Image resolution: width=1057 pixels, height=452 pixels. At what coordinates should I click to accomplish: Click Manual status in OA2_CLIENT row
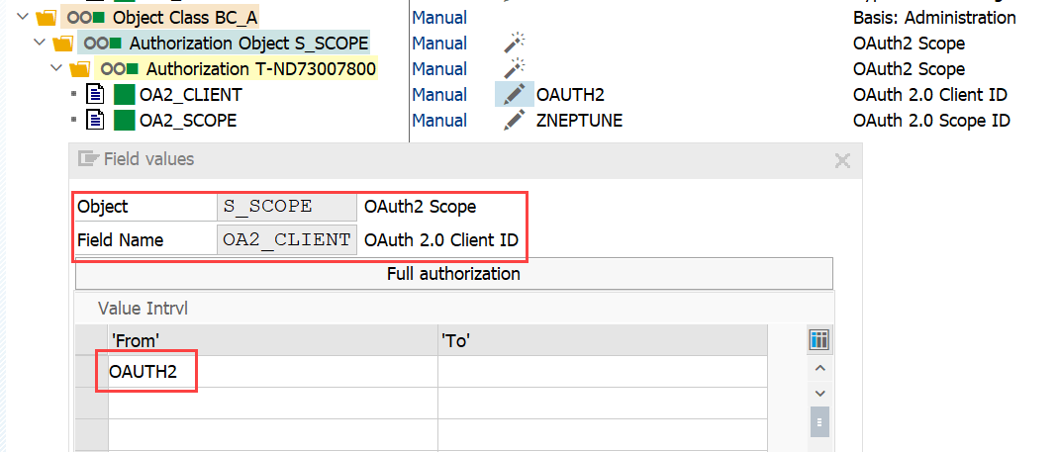point(439,94)
